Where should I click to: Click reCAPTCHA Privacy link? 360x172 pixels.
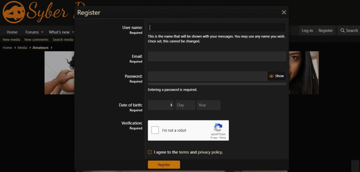214,138
